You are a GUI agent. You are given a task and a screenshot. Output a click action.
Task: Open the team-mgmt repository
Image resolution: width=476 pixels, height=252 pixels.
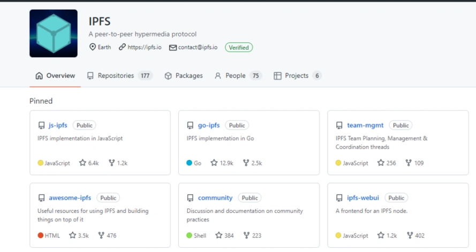(x=365, y=125)
